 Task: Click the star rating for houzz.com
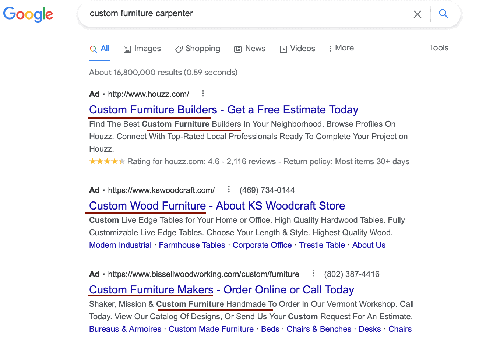[107, 161]
